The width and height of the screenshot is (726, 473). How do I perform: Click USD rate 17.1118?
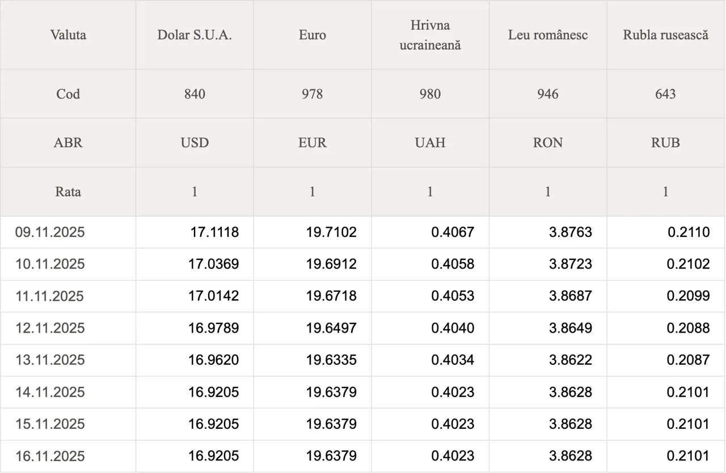pos(214,232)
